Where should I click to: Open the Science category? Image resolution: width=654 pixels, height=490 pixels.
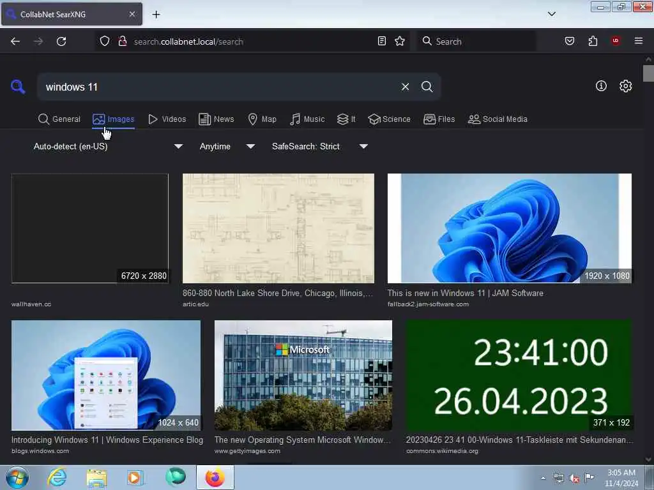pos(390,119)
